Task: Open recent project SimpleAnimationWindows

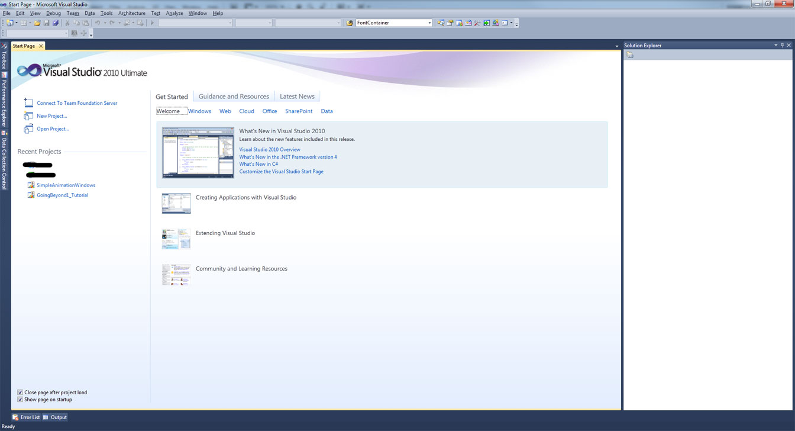Action: [66, 185]
